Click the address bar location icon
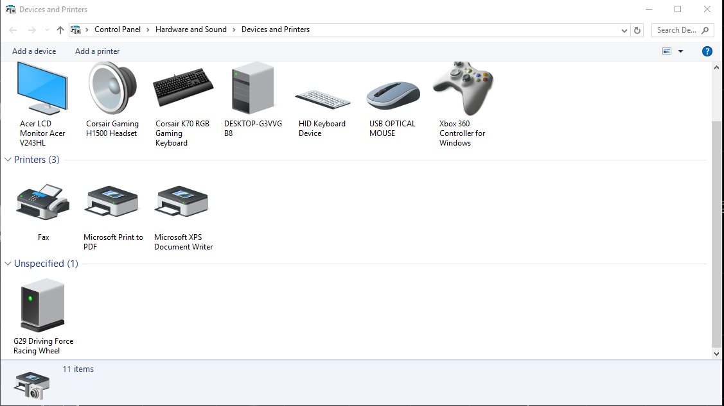This screenshot has width=724, height=406. (76, 30)
